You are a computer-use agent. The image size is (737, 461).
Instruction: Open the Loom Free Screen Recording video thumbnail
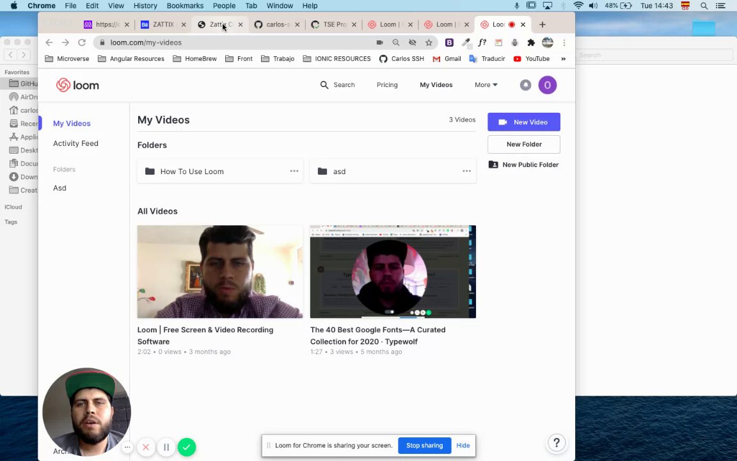220,271
